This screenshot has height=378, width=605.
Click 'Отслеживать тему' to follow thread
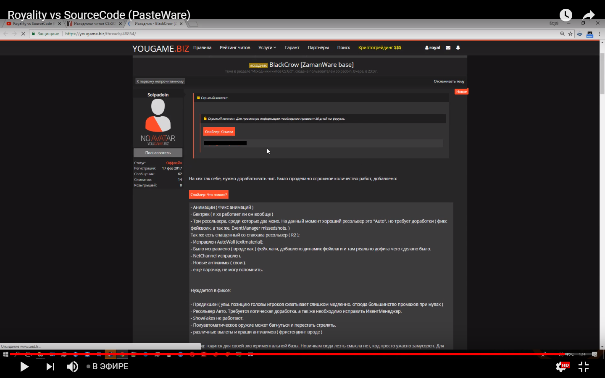[x=449, y=81]
